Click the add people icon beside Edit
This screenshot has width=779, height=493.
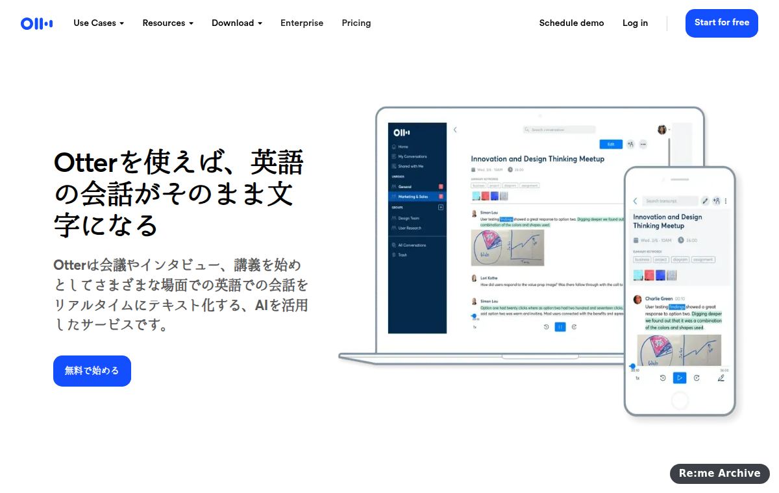(x=630, y=144)
